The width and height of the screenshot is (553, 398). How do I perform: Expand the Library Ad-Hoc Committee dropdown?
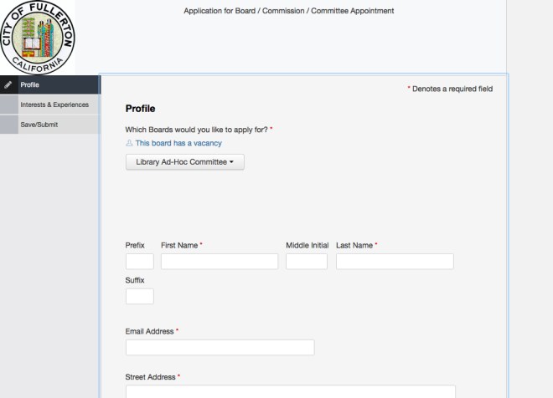[185, 162]
